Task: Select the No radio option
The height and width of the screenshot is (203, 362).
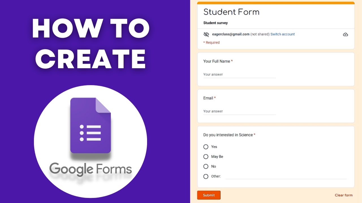Action: tap(206, 166)
